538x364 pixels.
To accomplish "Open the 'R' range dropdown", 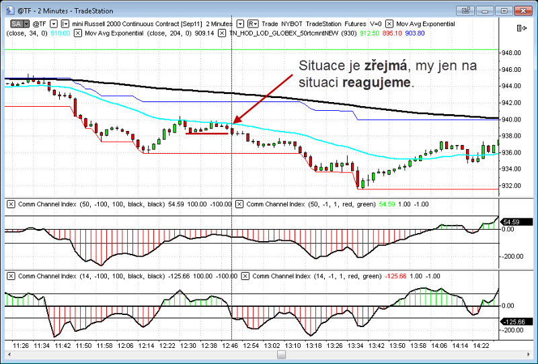I will (x=253, y=24).
